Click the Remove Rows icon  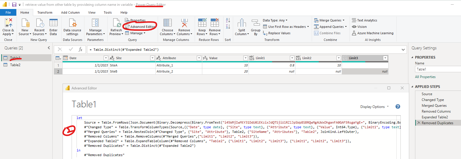click(215, 23)
